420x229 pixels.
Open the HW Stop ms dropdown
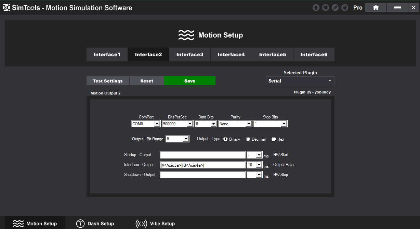[x=254, y=175]
